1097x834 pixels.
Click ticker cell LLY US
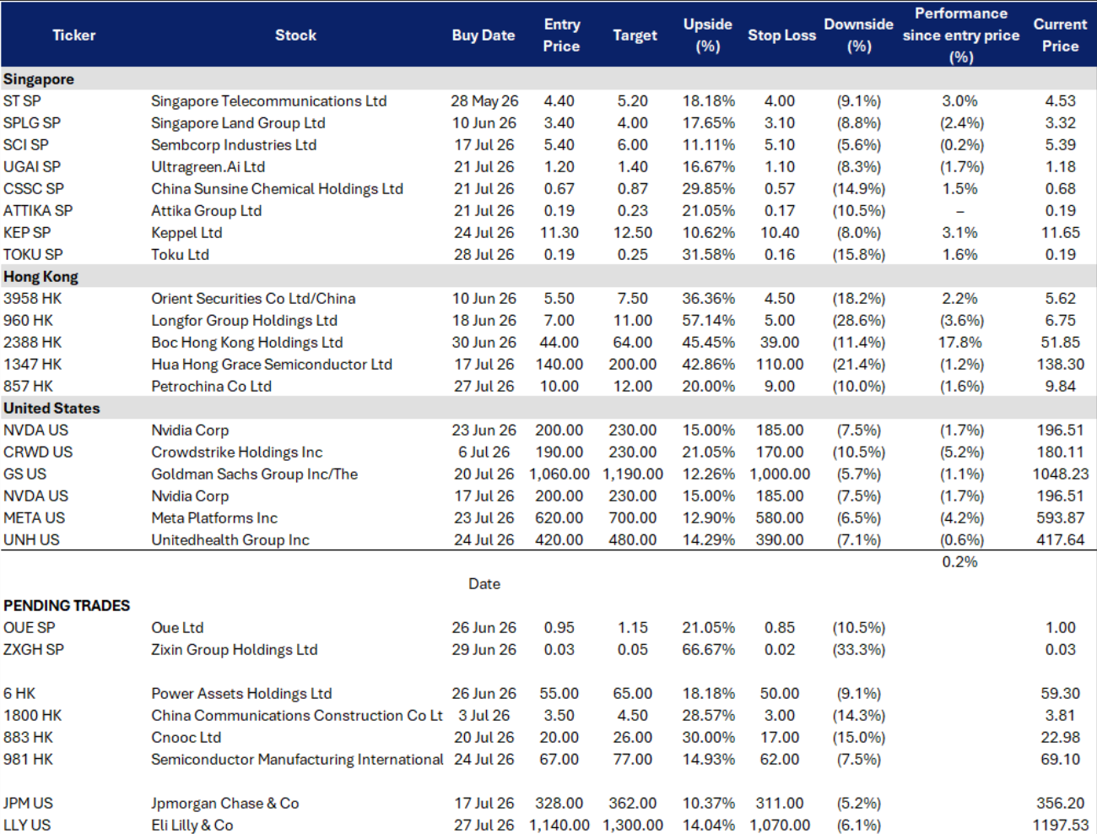click(x=27, y=826)
